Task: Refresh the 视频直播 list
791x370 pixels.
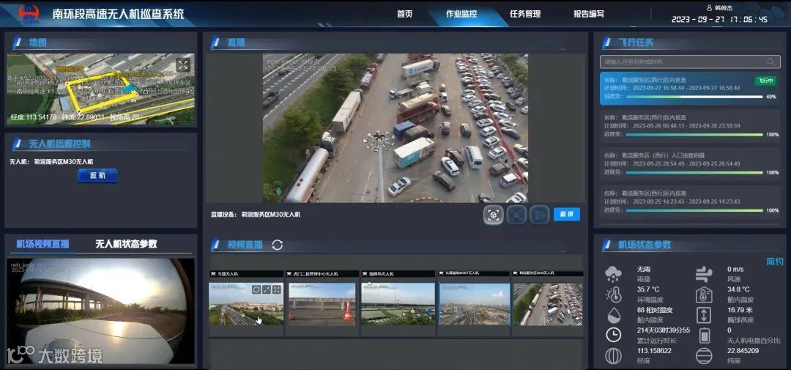Action: (x=278, y=245)
